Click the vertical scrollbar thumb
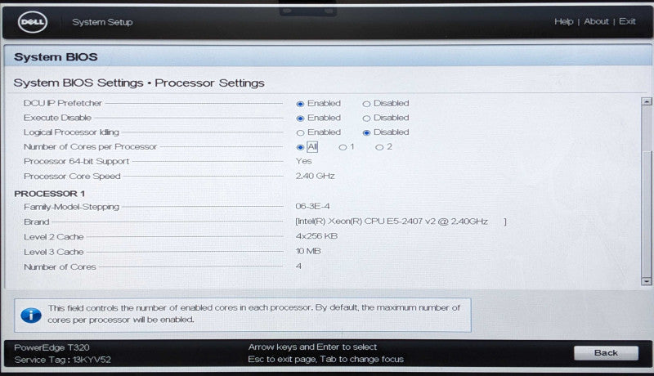 tap(647, 213)
